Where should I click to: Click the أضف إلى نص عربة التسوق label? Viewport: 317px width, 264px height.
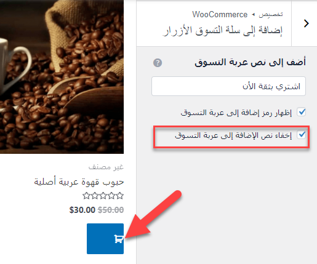pyautogui.click(x=250, y=62)
